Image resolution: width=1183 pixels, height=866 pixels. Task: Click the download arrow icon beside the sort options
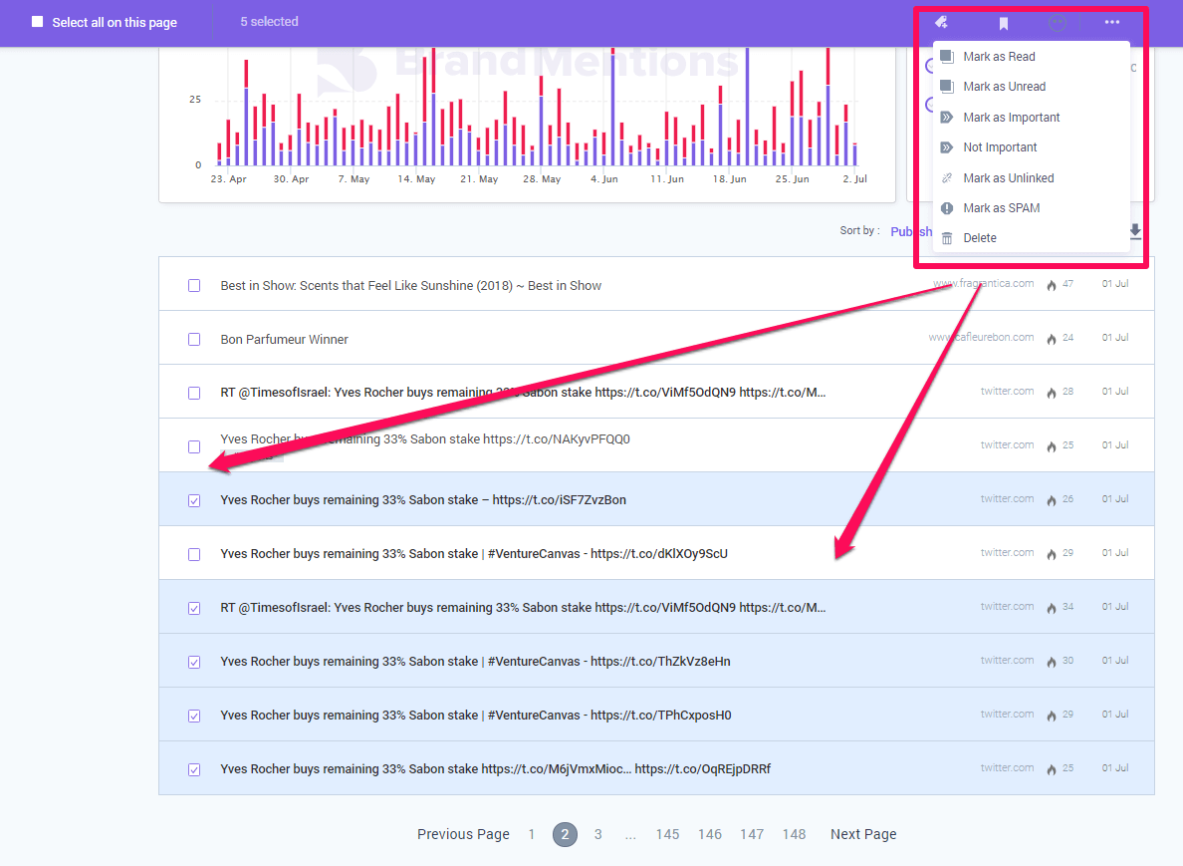pos(1135,232)
